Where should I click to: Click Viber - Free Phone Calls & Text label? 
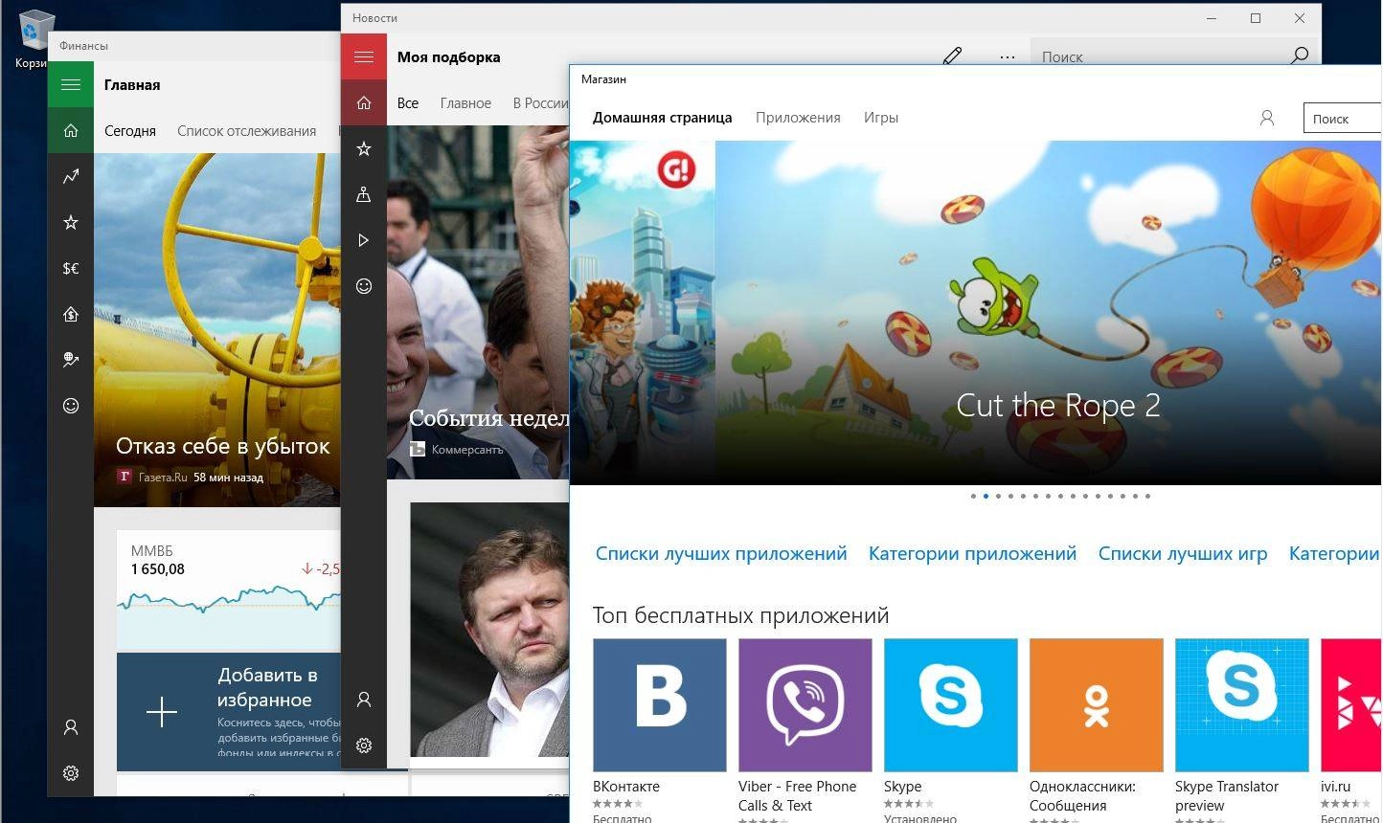tap(798, 796)
